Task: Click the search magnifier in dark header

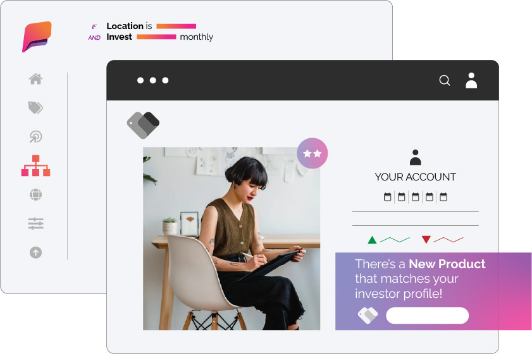Action: [445, 81]
